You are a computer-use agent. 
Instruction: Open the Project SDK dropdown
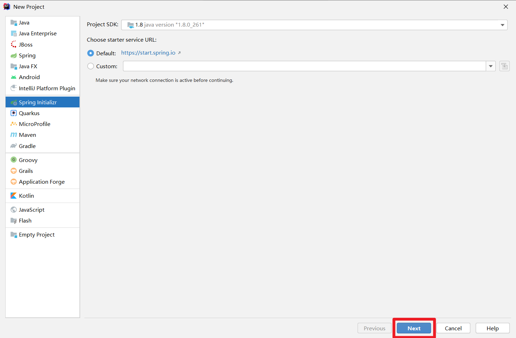[314, 25]
